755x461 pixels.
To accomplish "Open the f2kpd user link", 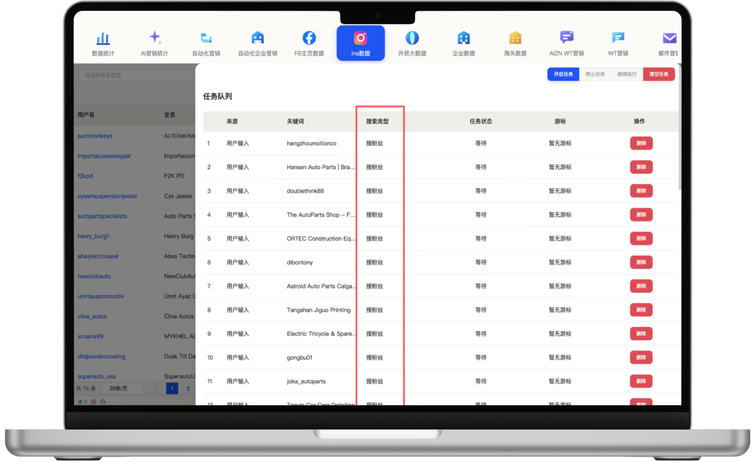I will tap(85, 176).
